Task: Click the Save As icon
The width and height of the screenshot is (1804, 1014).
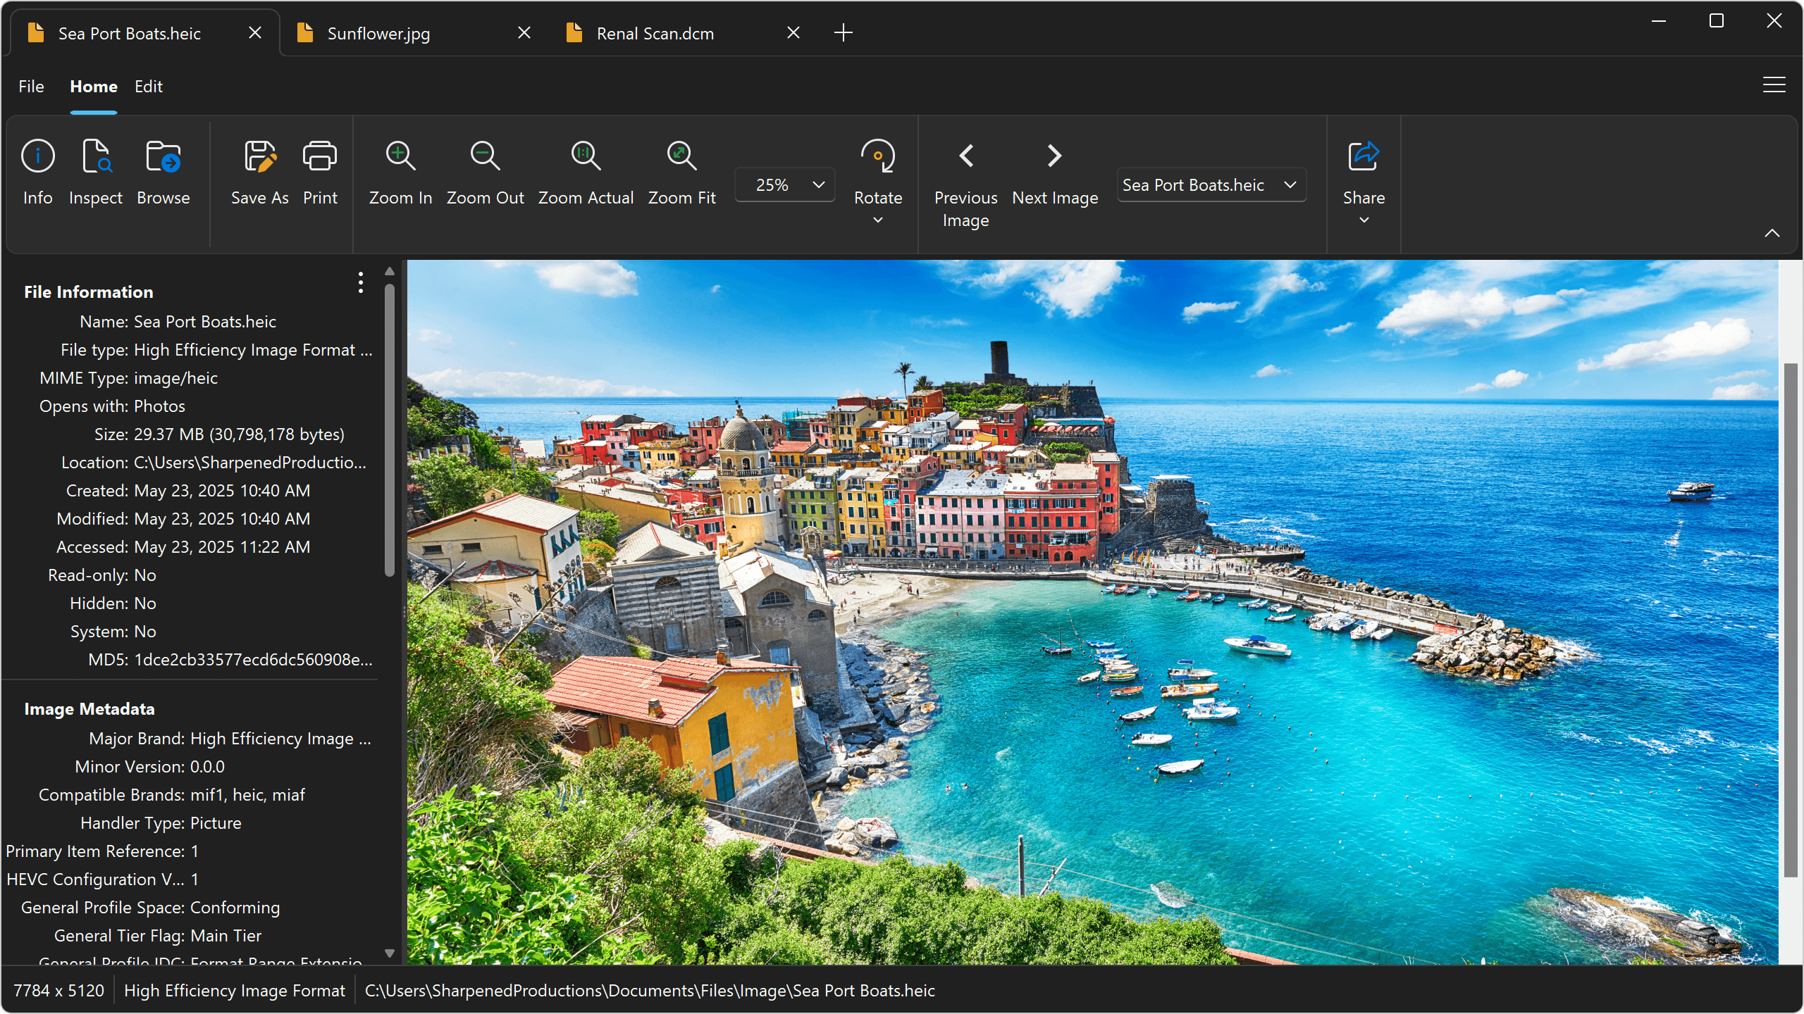Action: [x=259, y=156]
